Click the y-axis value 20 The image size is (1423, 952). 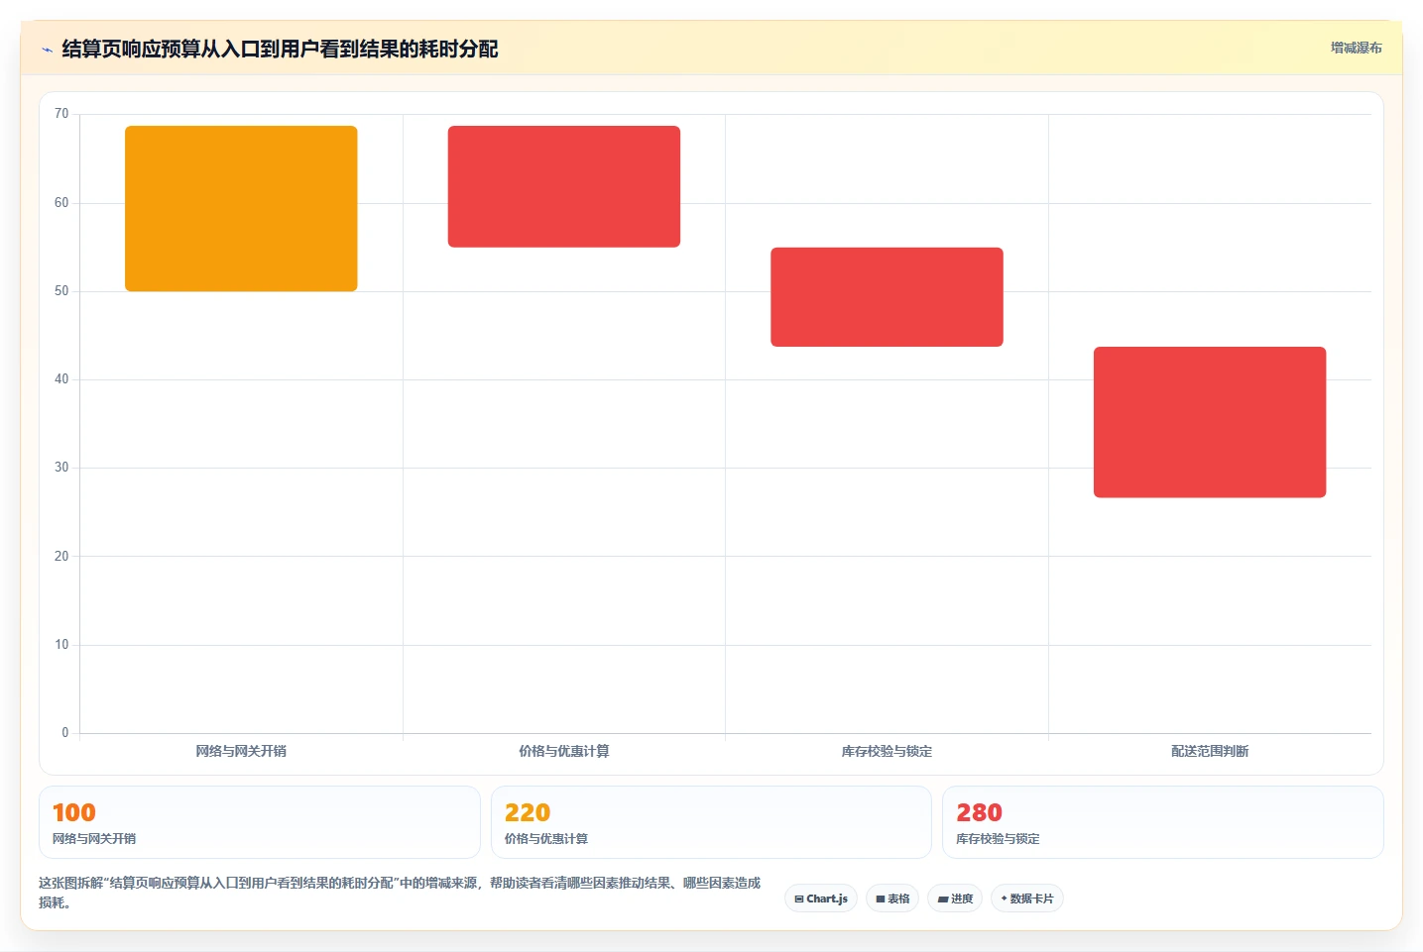click(61, 557)
